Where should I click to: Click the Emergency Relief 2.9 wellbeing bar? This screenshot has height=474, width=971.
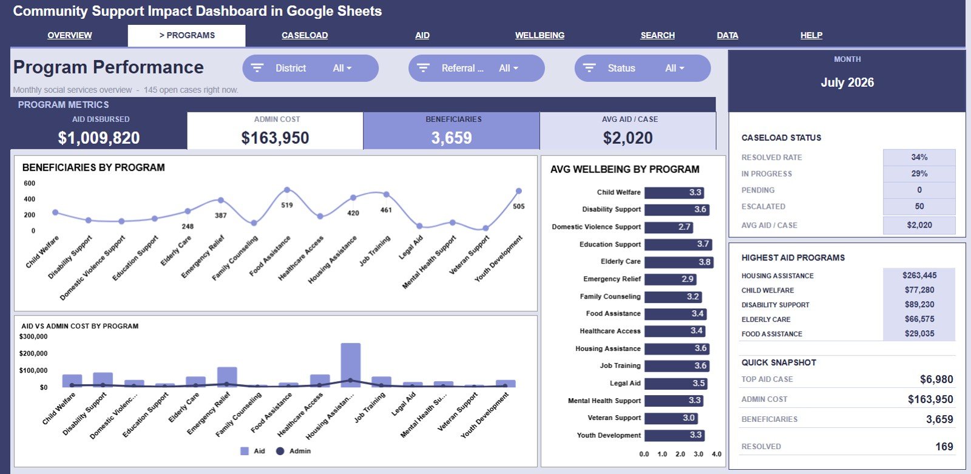point(671,279)
